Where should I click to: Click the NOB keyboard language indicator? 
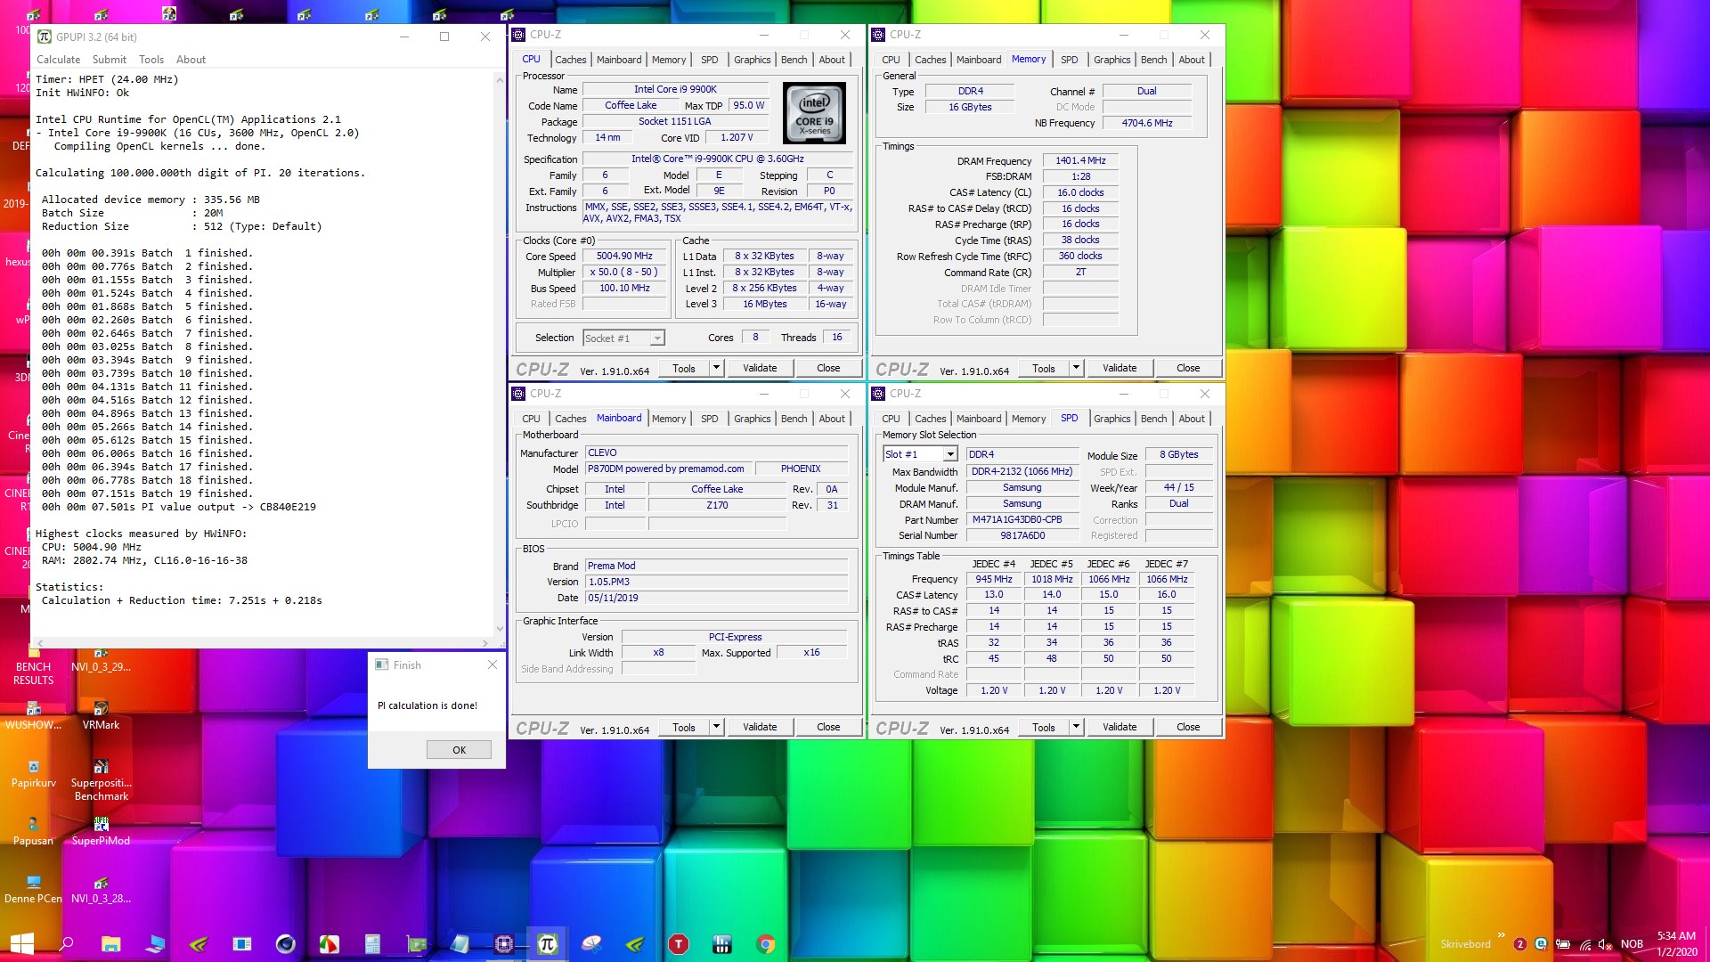pyautogui.click(x=1632, y=944)
